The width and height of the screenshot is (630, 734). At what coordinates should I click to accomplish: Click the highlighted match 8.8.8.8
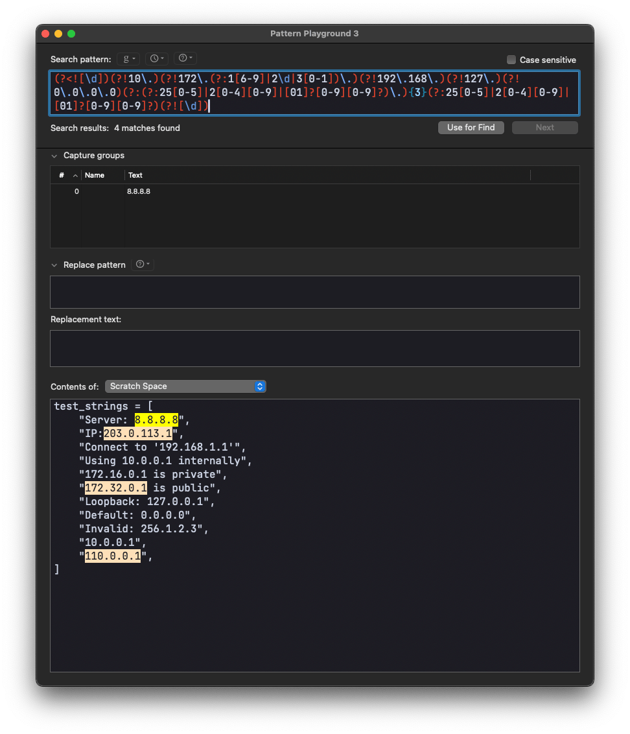click(x=156, y=420)
